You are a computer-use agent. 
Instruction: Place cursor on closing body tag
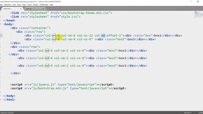9,96
